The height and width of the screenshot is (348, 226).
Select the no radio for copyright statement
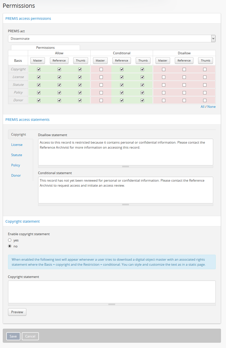10,246
